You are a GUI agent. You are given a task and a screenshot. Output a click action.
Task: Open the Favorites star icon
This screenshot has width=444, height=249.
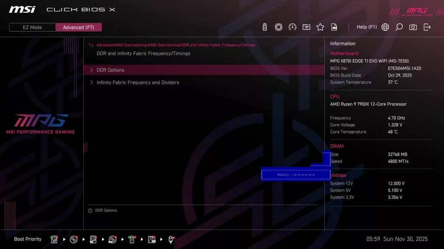(320, 27)
